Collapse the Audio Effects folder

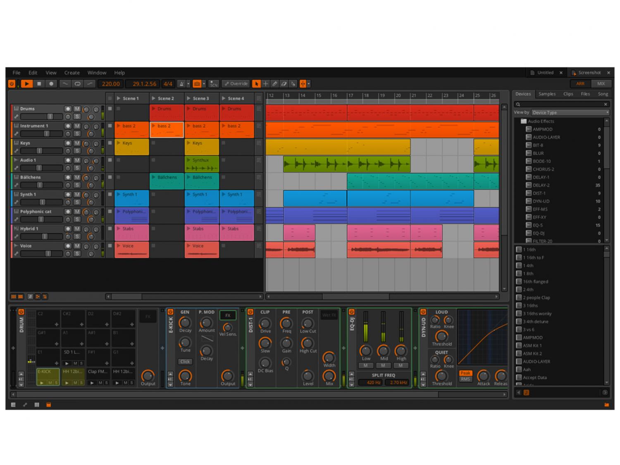(x=523, y=121)
